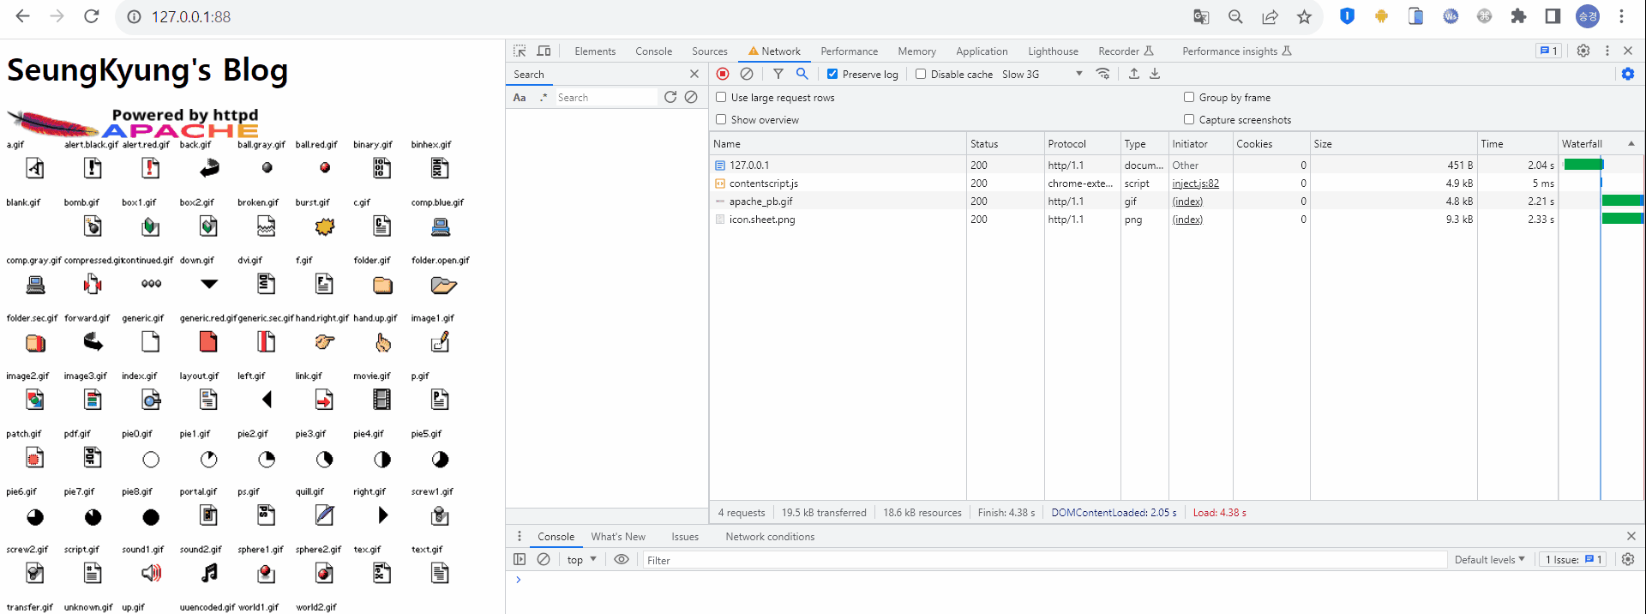Open the Application tab

point(982,51)
